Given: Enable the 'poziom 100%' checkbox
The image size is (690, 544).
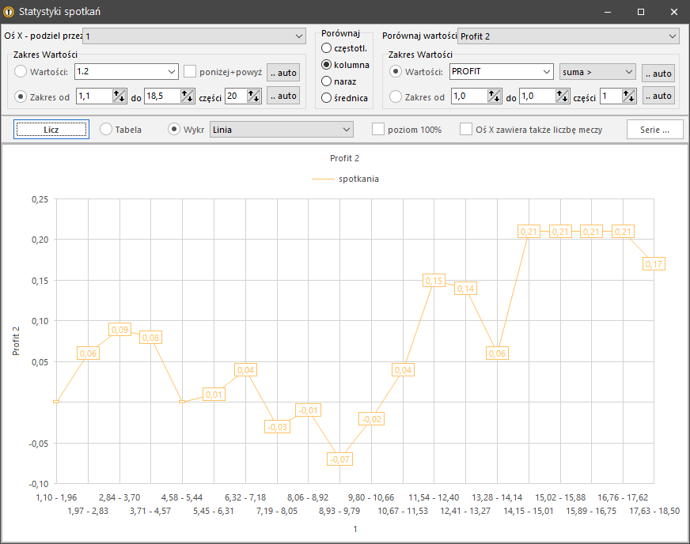Looking at the screenshot, I should click(378, 129).
